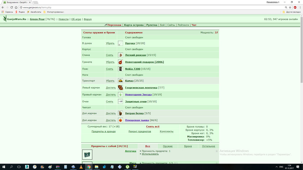This screenshot has width=303, height=170.
Task: Open Карта острова menu item
Action: coord(134,25)
